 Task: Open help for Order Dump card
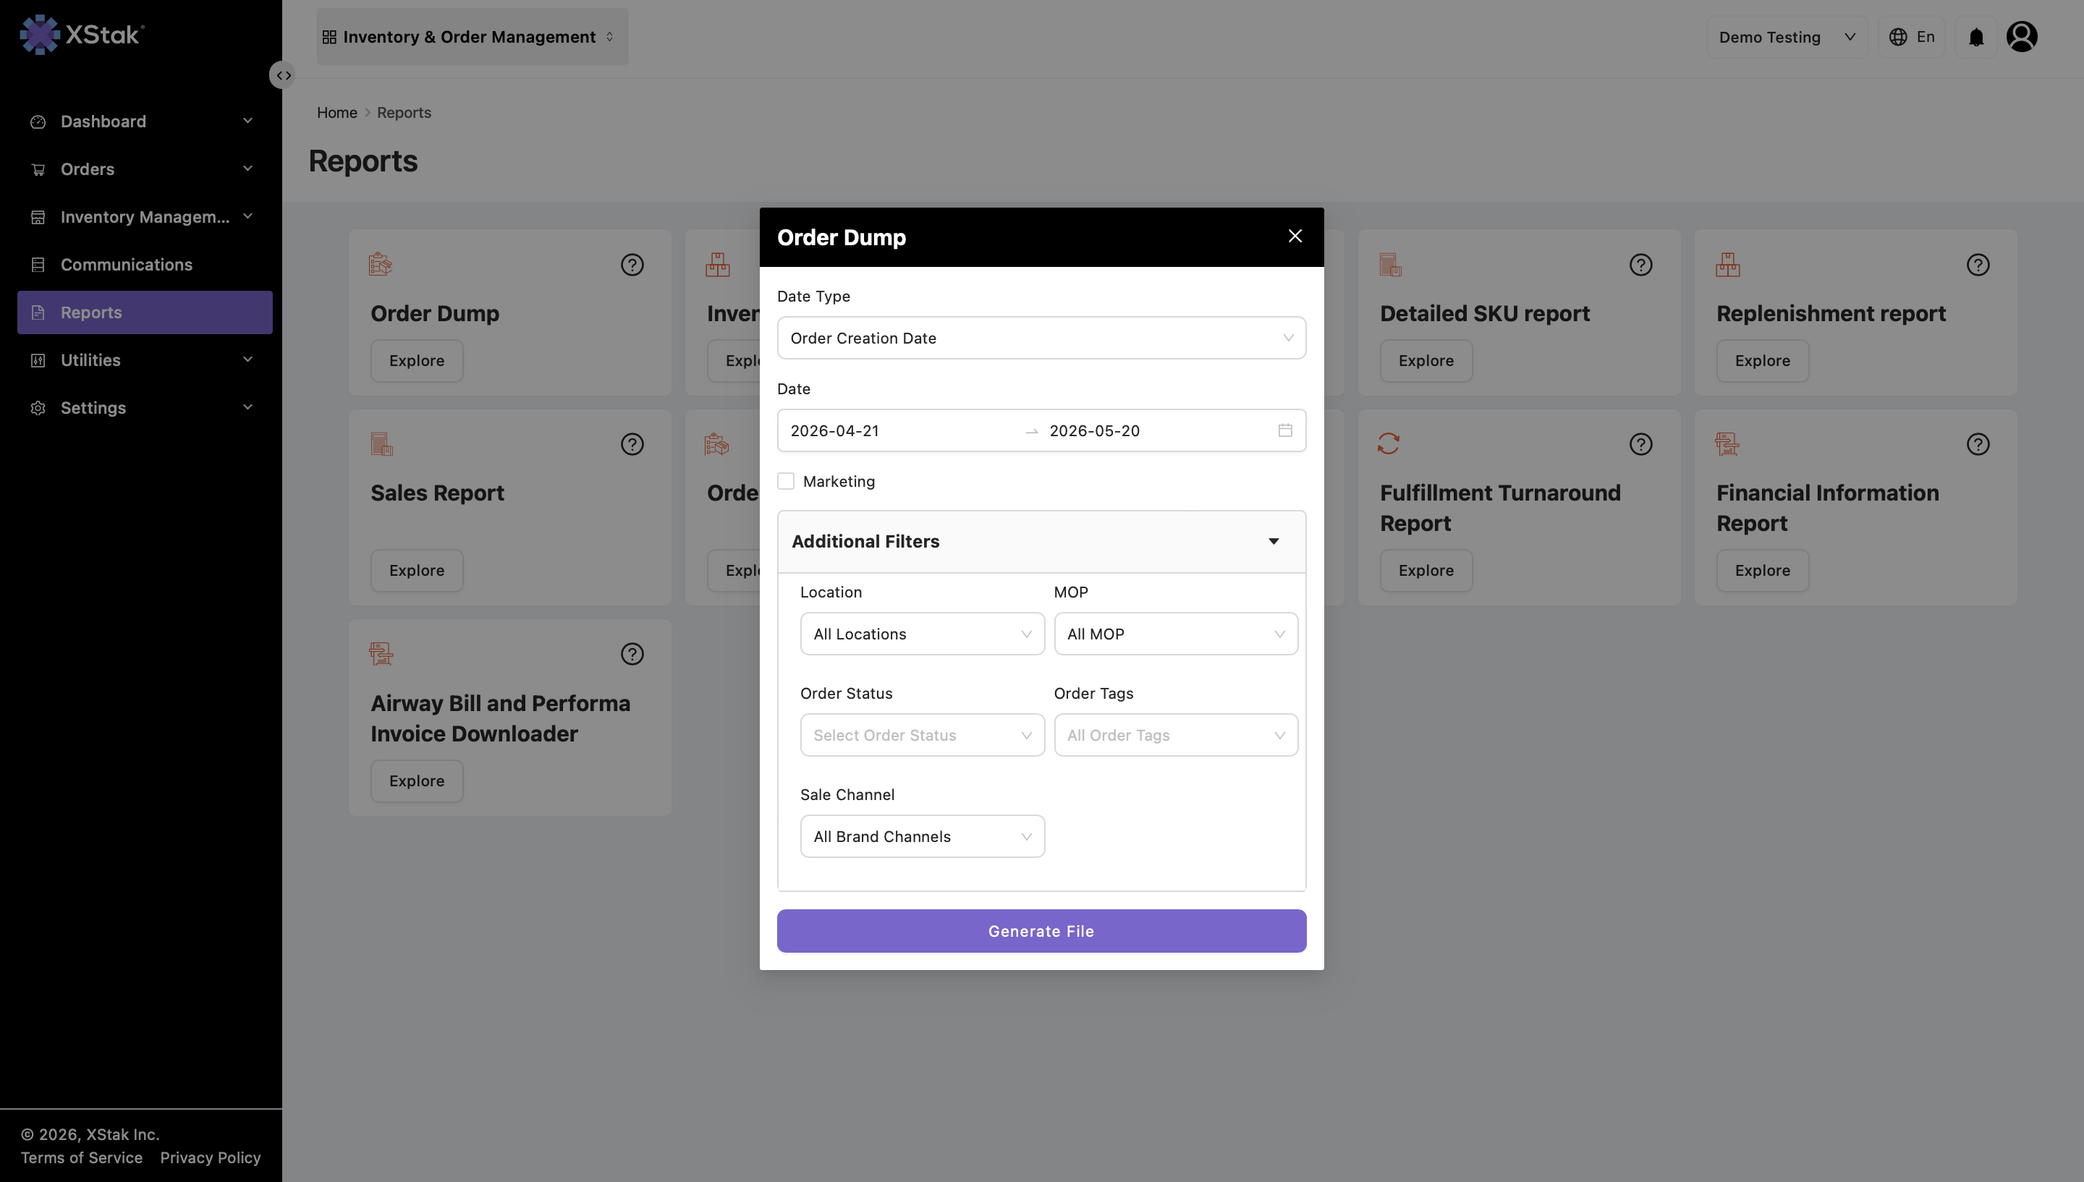coord(632,265)
